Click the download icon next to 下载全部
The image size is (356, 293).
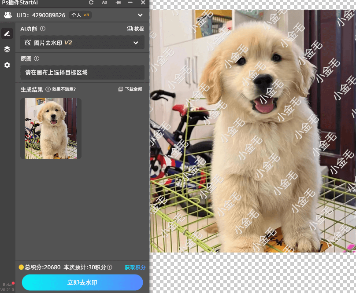121,89
